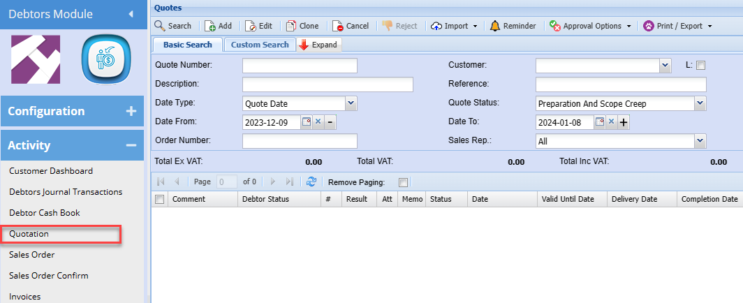This screenshot has width=743, height=303.
Task: Open the Date Type dropdown
Action: pos(351,103)
